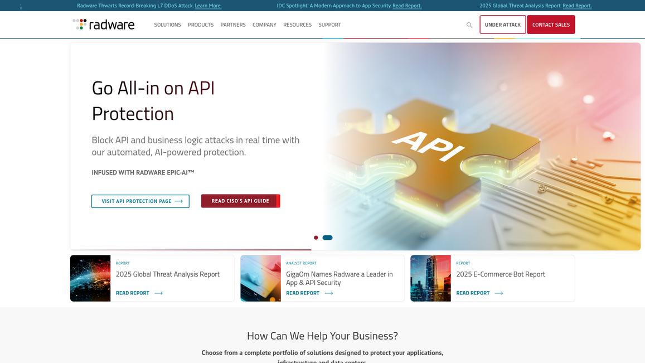Open the skyscraper thumbnail of E-Commerce Bot Report
Viewport: 645px width, 363px height.
pyautogui.click(x=431, y=278)
